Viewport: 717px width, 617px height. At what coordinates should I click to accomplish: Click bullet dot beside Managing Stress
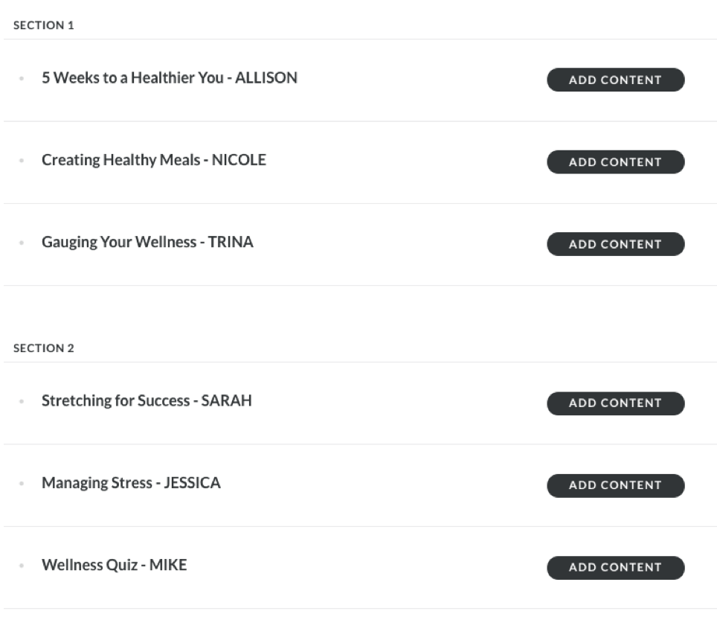pyautogui.click(x=22, y=484)
